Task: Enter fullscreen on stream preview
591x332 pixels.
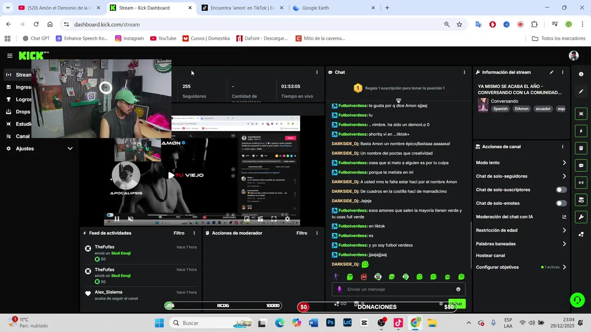Action: pyautogui.click(x=274, y=219)
